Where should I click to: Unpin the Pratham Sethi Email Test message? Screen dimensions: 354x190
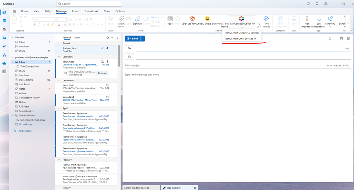[x=108, y=48]
